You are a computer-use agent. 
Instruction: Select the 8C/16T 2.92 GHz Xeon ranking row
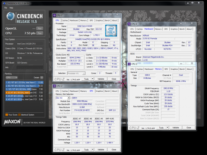pyautogui.click(x=24, y=86)
